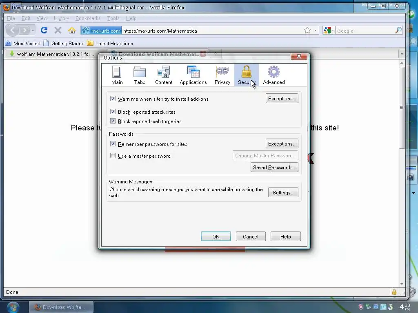Open the Latest Headlines feed

110,43
